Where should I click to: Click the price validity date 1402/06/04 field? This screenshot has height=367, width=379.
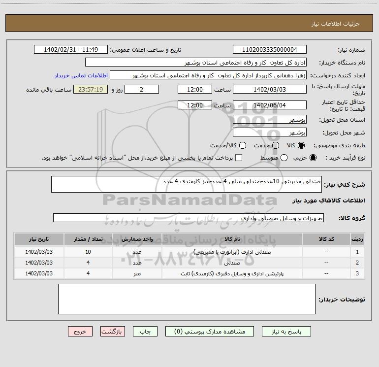tap(270, 105)
